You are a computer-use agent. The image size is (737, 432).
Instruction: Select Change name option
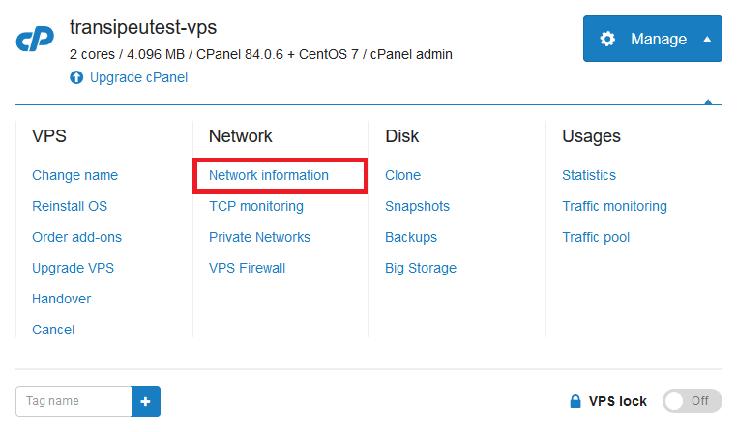coord(74,175)
